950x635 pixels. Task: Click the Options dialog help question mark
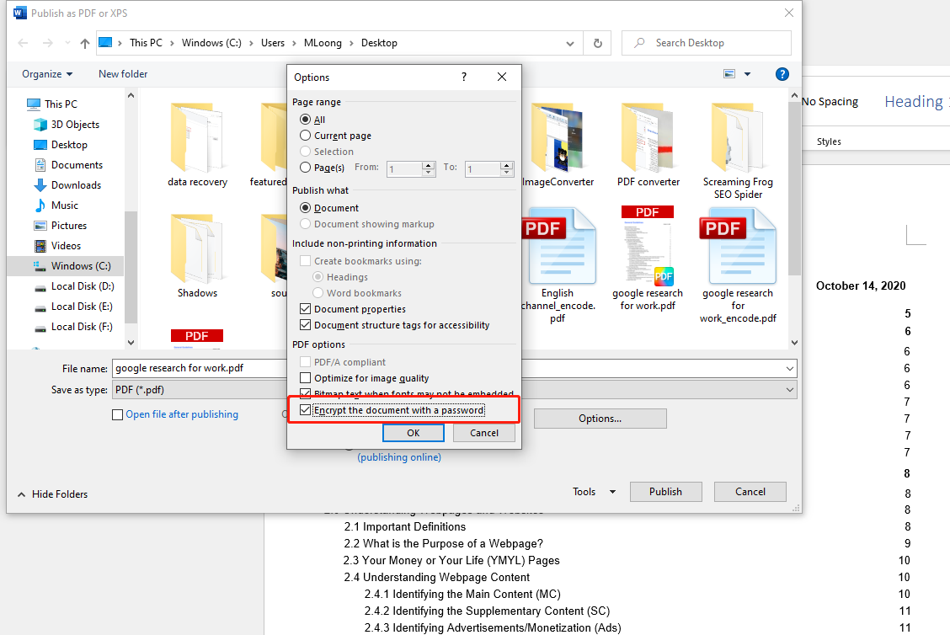click(464, 77)
